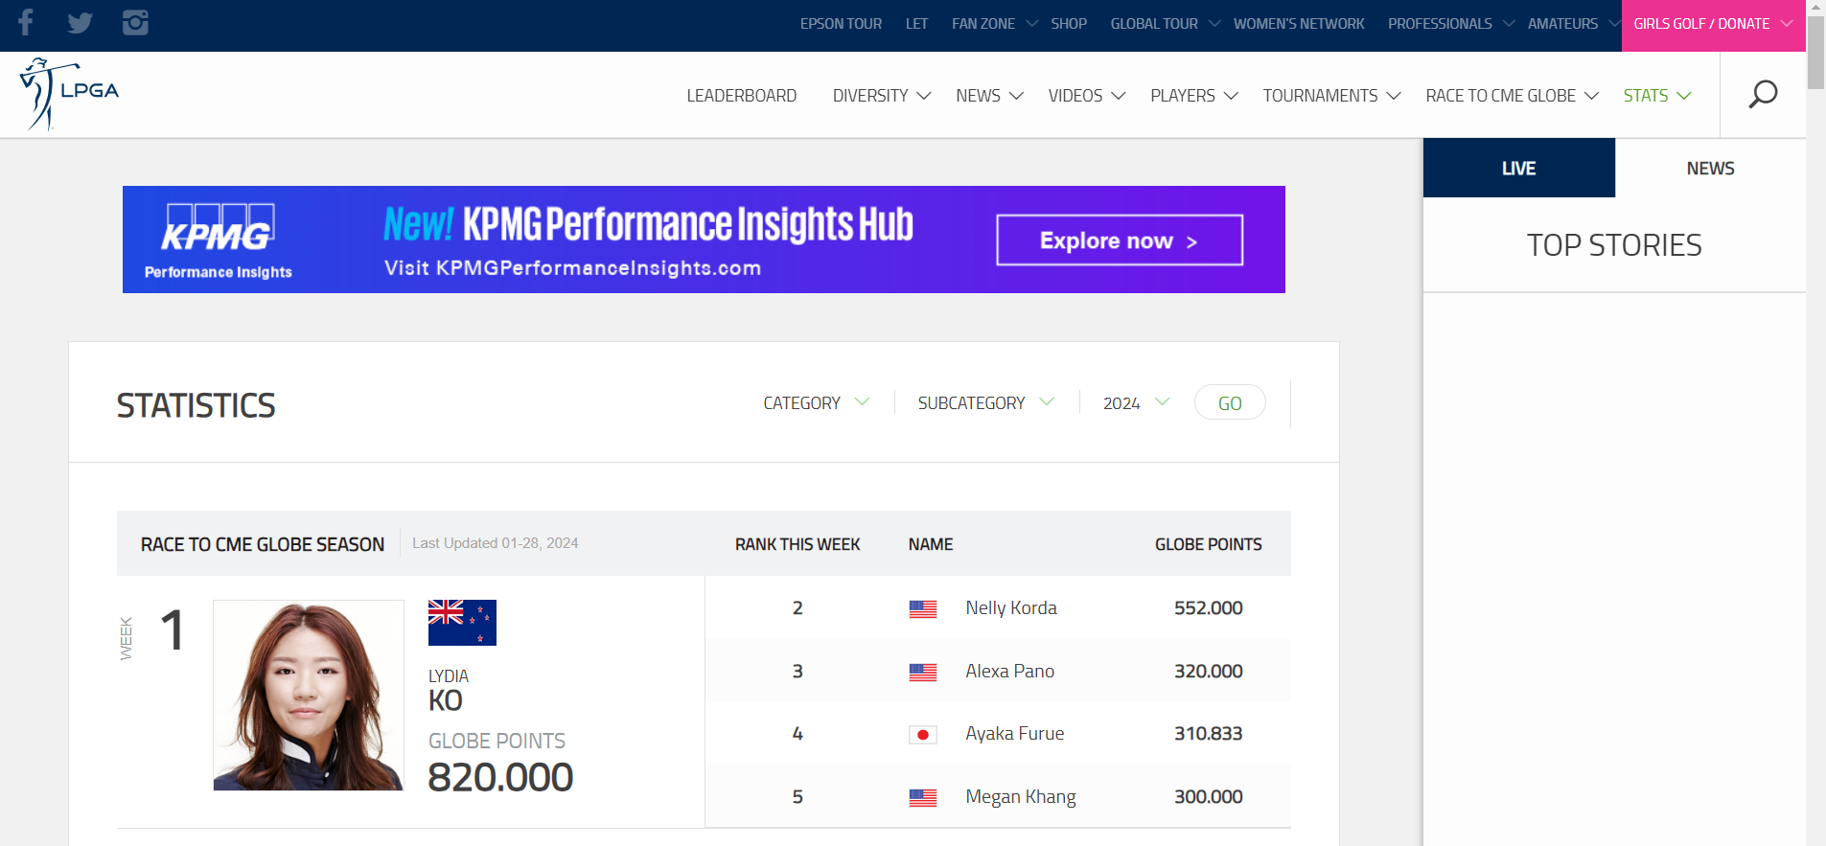Viewport: 1826px width, 846px height.
Task: Open Nelly Korda's player name
Action: click(x=1011, y=607)
